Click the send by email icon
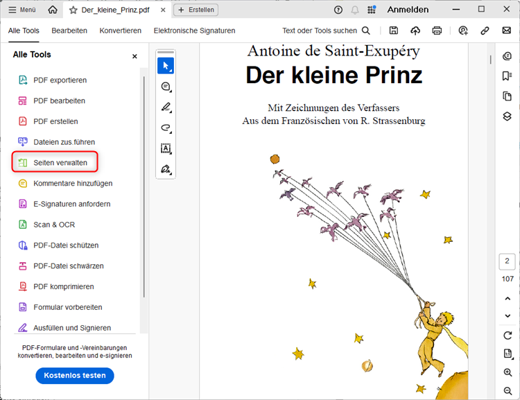The width and height of the screenshot is (520, 400). 506,31
